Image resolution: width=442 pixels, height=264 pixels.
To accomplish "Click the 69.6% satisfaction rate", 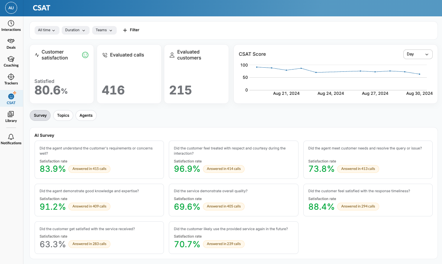I will tap(187, 207).
